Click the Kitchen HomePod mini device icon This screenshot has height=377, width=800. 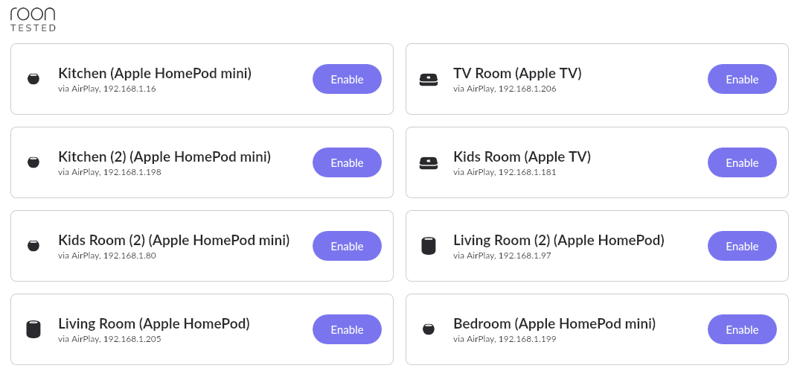[33, 79]
